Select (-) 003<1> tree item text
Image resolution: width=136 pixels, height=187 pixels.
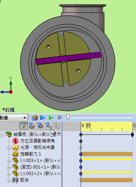(x=40, y=161)
